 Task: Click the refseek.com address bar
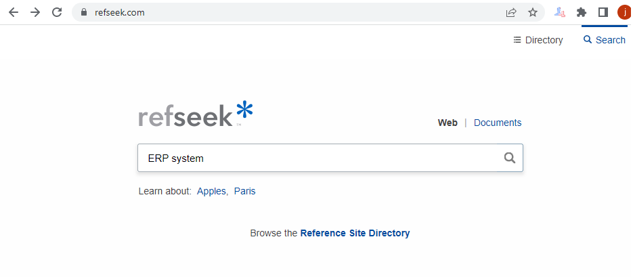(290, 12)
